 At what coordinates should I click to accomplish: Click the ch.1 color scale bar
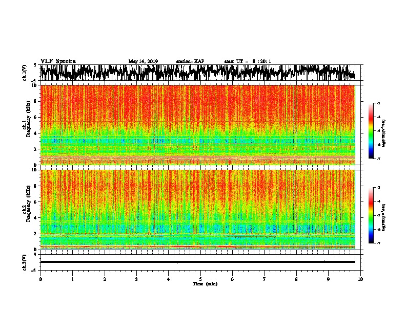(371, 131)
